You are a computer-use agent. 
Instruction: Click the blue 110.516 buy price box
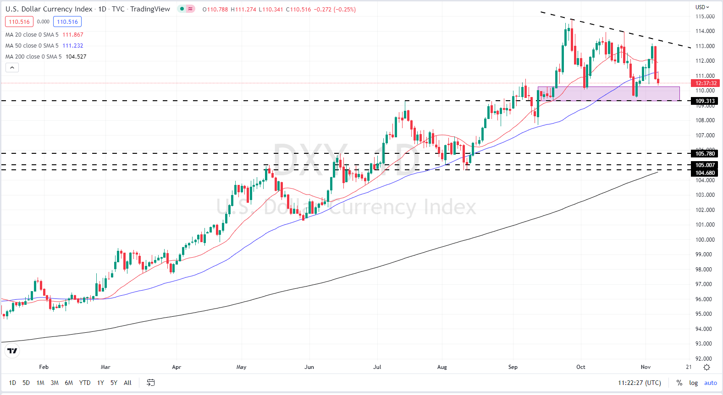coord(67,22)
